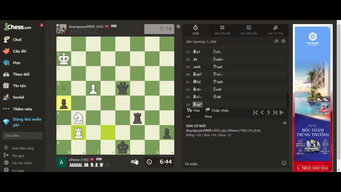The image size is (341, 192).
Task: Select move 28 d4
Action: coord(195,59)
